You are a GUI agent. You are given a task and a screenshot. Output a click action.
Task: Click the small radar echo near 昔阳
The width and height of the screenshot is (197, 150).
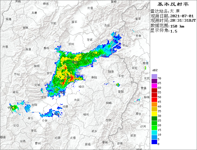pyautogui.click(x=118, y=85)
